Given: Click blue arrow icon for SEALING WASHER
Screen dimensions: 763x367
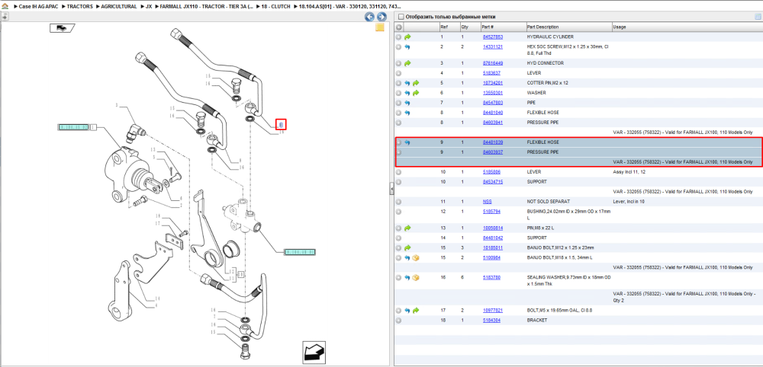Looking at the screenshot, I should pyautogui.click(x=407, y=278).
